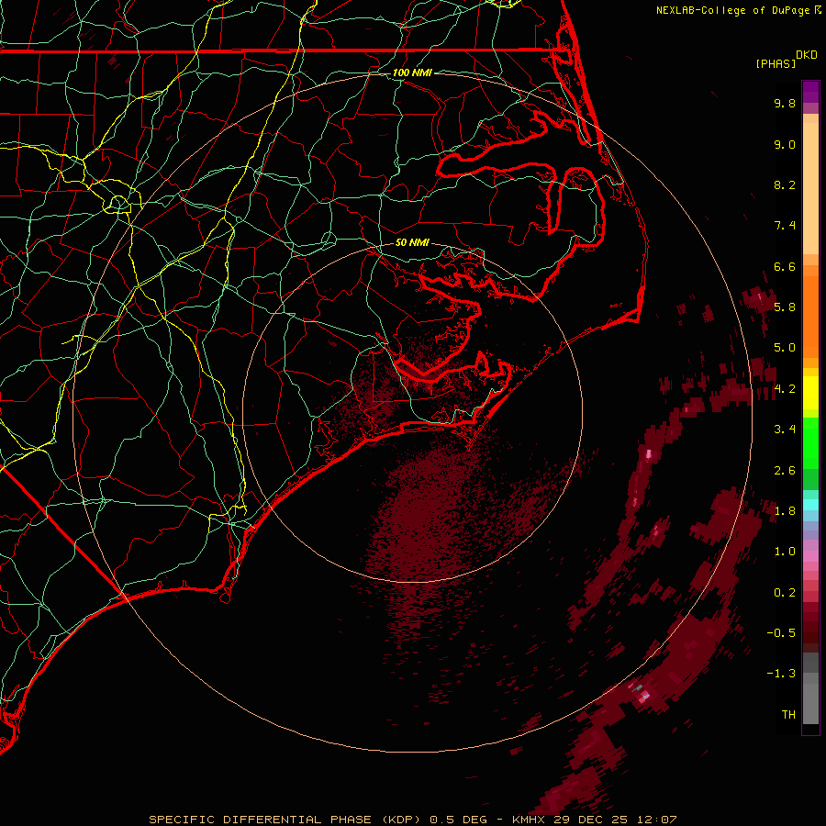The height and width of the screenshot is (826, 826).
Task: Click the [PHAS] unit label
Action: (x=776, y=63)
